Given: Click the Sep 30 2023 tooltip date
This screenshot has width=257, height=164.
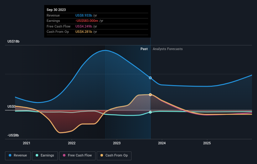Looking at the screenshot, I should point(56,10).
